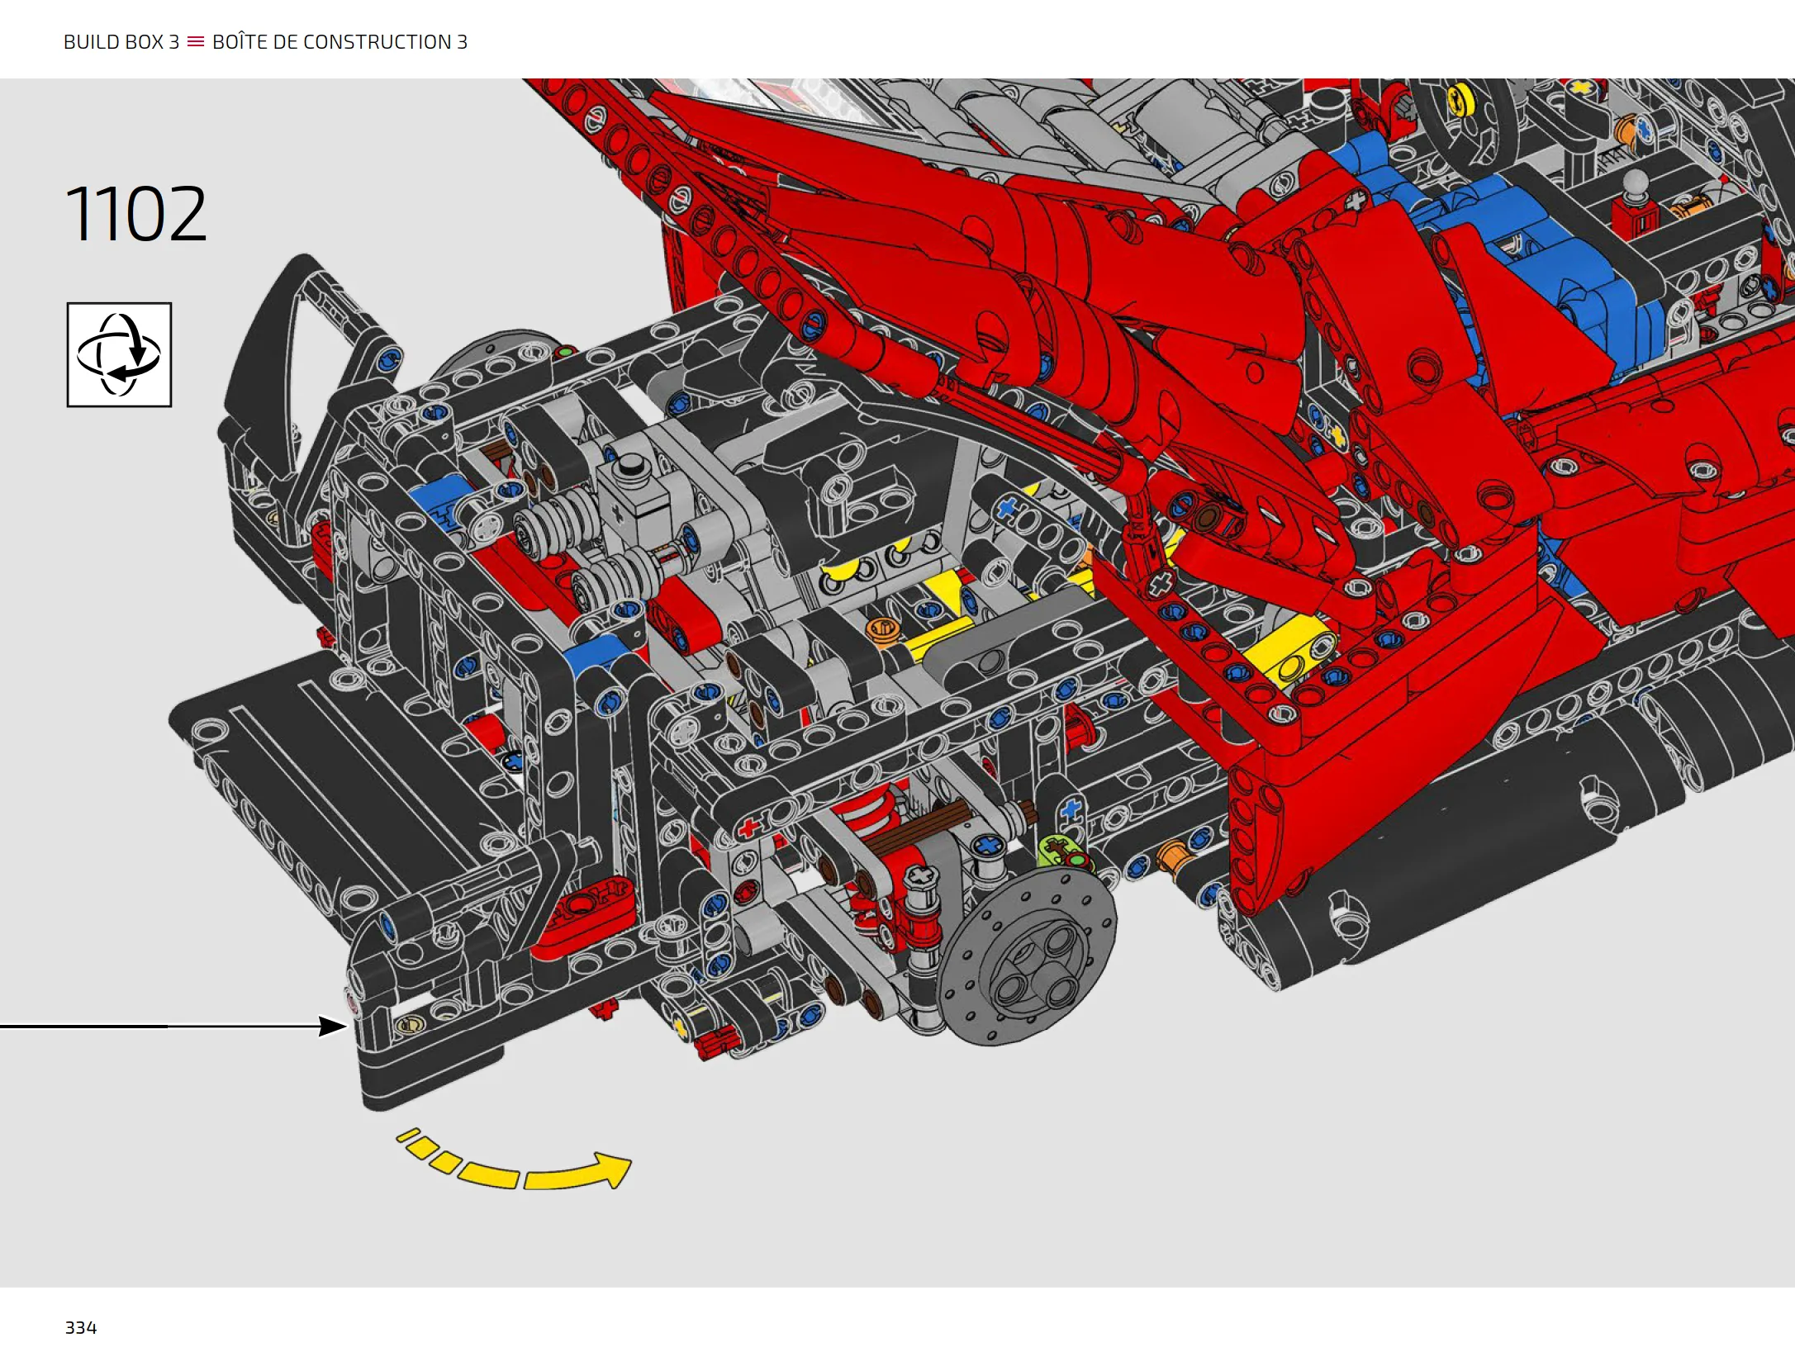The width and height of the screenshot is (1795, 1366).
Task: Click the grey brake disc wheel hub
Action: coord(1027,956)
